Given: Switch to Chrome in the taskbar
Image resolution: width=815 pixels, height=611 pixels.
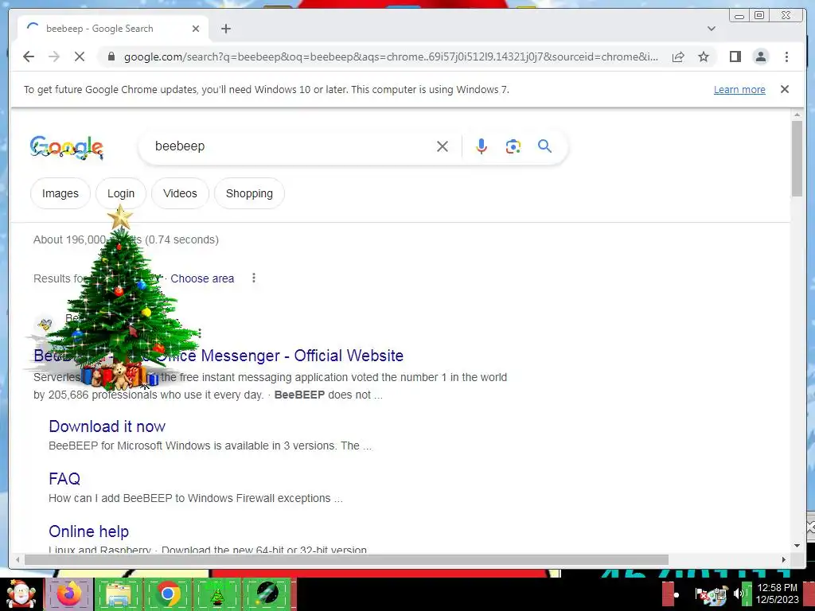Looking at the screenshot, I should [x=168, y=593].
